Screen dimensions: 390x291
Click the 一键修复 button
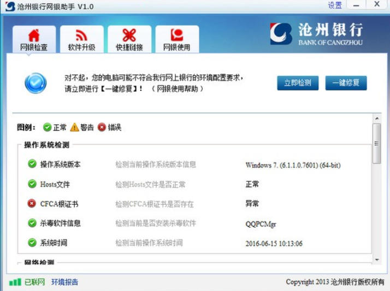coord(346,83)
